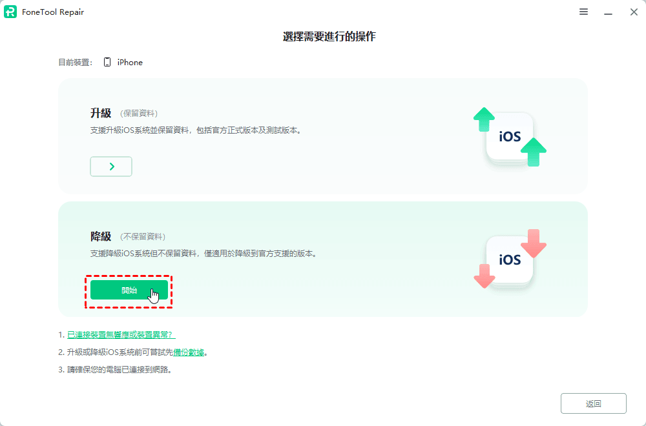Open the hamburger menu in title bar
This screenshot has width=646, height=426.
[x=583, y=12]
